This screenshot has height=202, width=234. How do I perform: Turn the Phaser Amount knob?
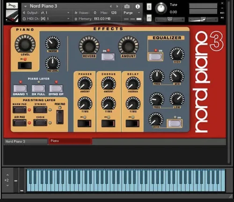click(85, 83)
